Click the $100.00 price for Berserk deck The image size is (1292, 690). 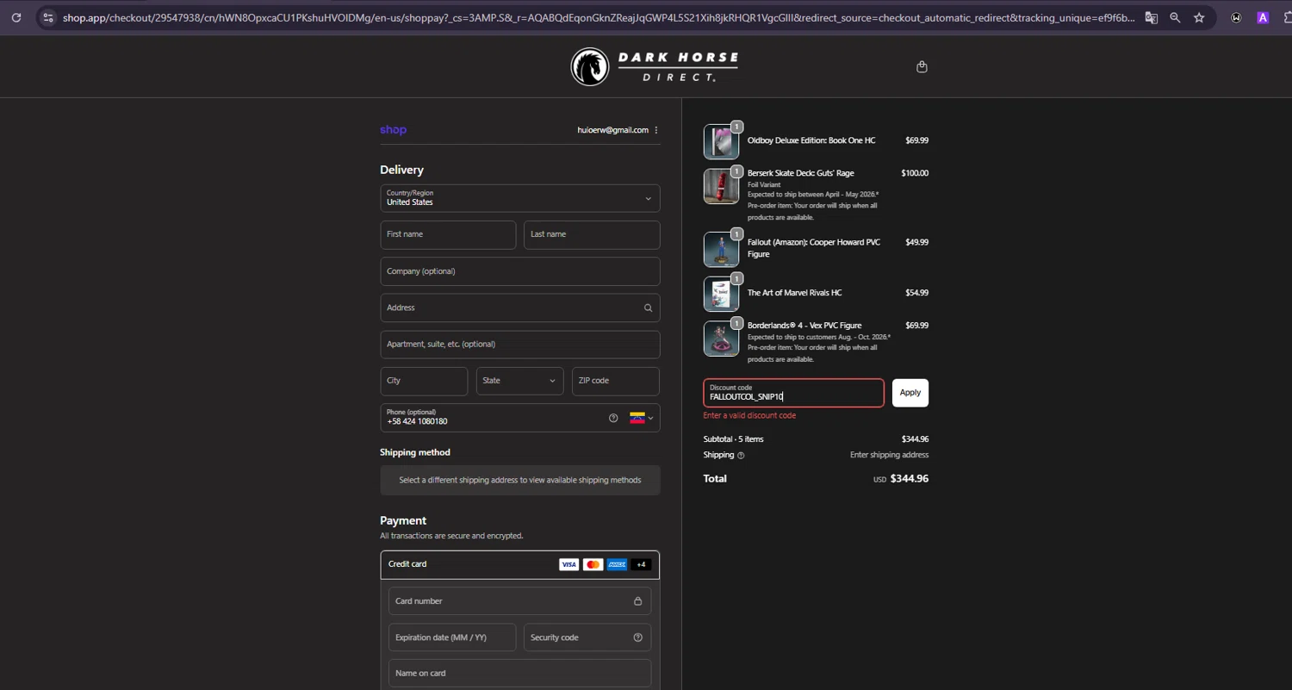pos(915,173)
